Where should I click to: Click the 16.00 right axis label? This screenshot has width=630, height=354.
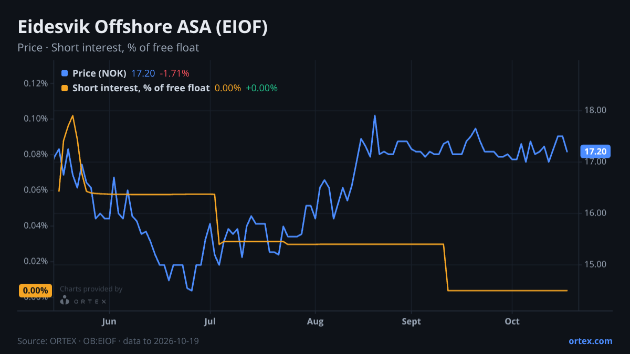coord(595,213)
